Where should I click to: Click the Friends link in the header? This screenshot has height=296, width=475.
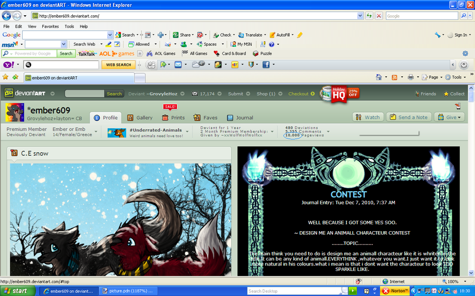pyautogui.click(x=425, y=94)
